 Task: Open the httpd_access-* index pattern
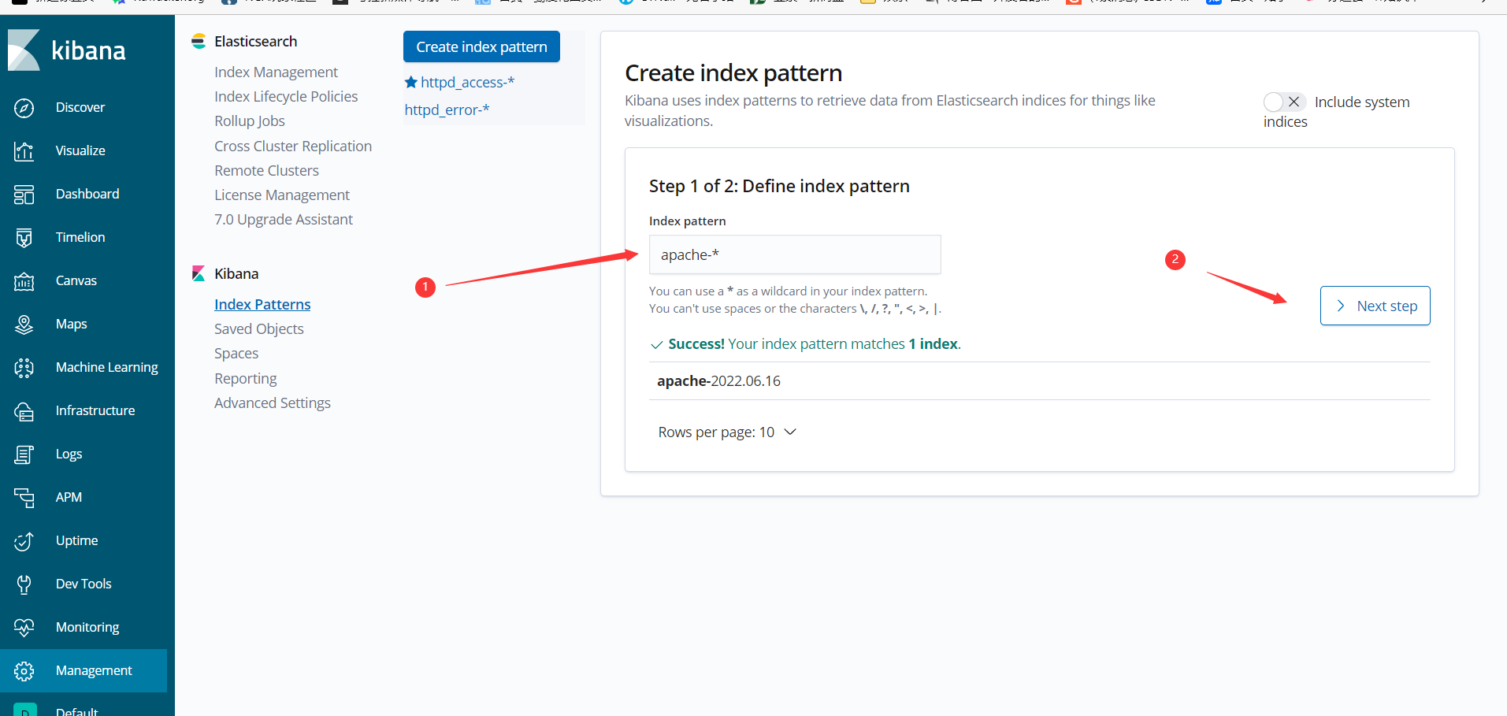467,82
